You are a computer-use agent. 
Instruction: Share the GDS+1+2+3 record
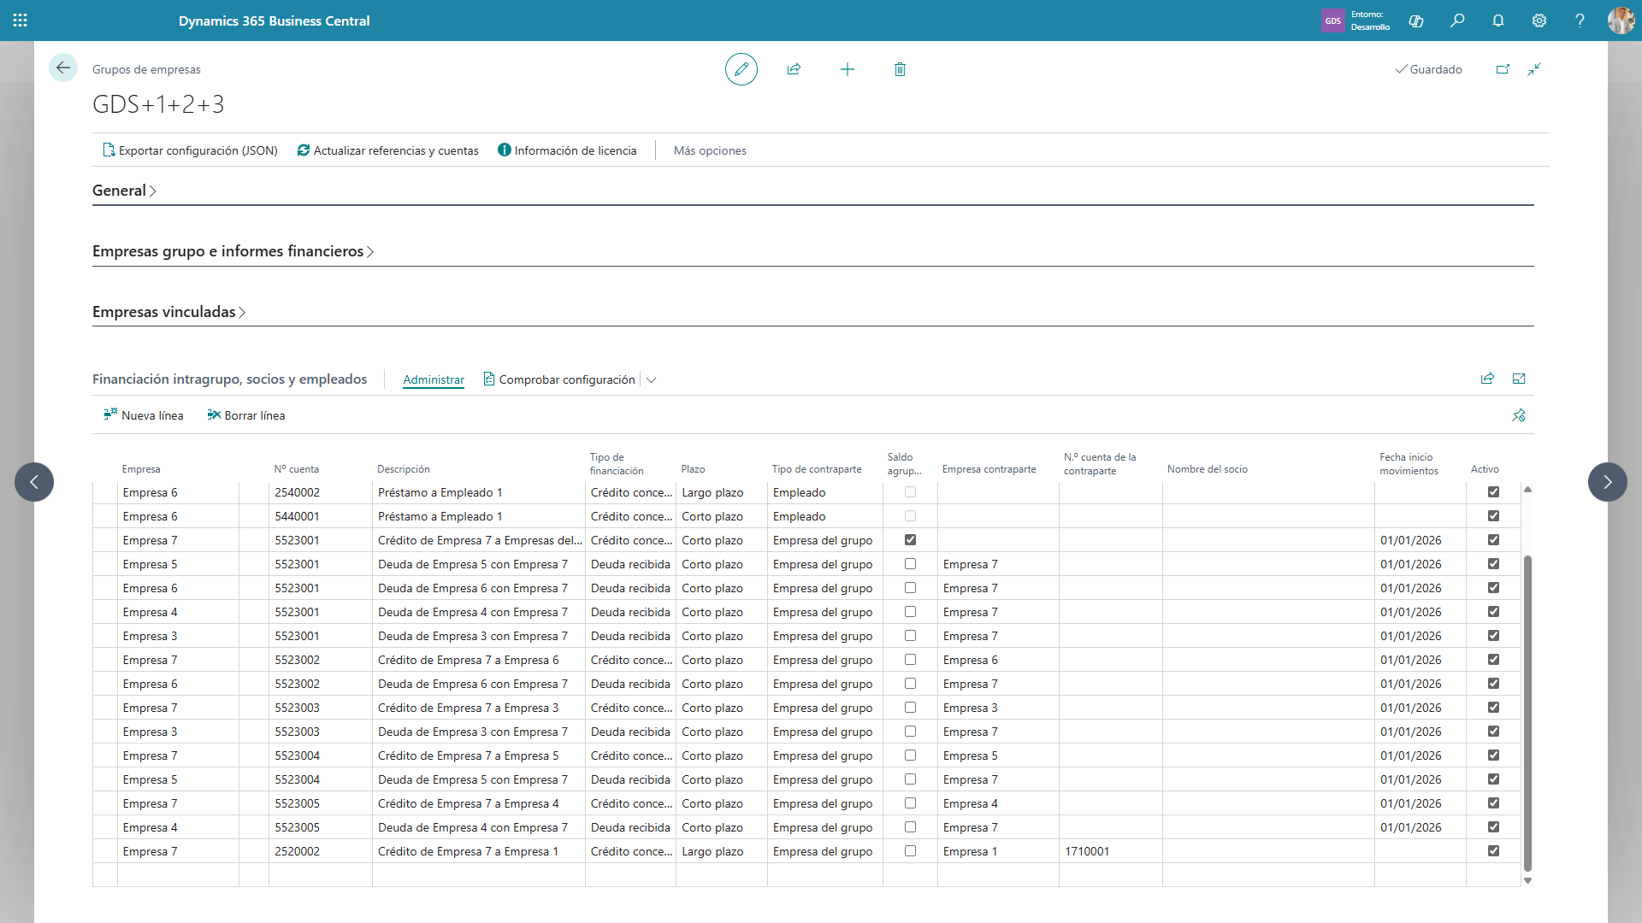[794, 69]
